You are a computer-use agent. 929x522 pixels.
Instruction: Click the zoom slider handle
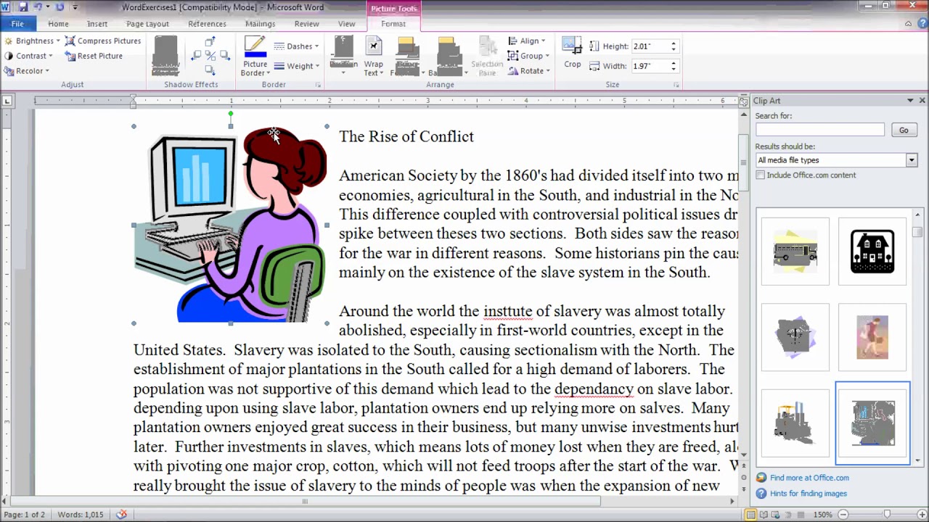point(886,515)
